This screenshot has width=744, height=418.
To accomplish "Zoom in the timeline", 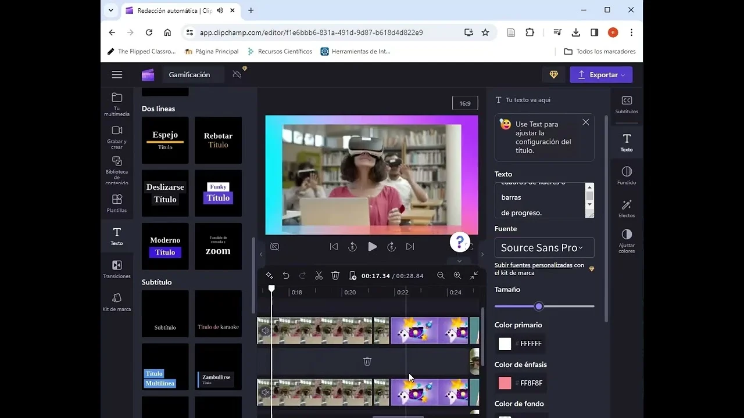I will 457,276.
